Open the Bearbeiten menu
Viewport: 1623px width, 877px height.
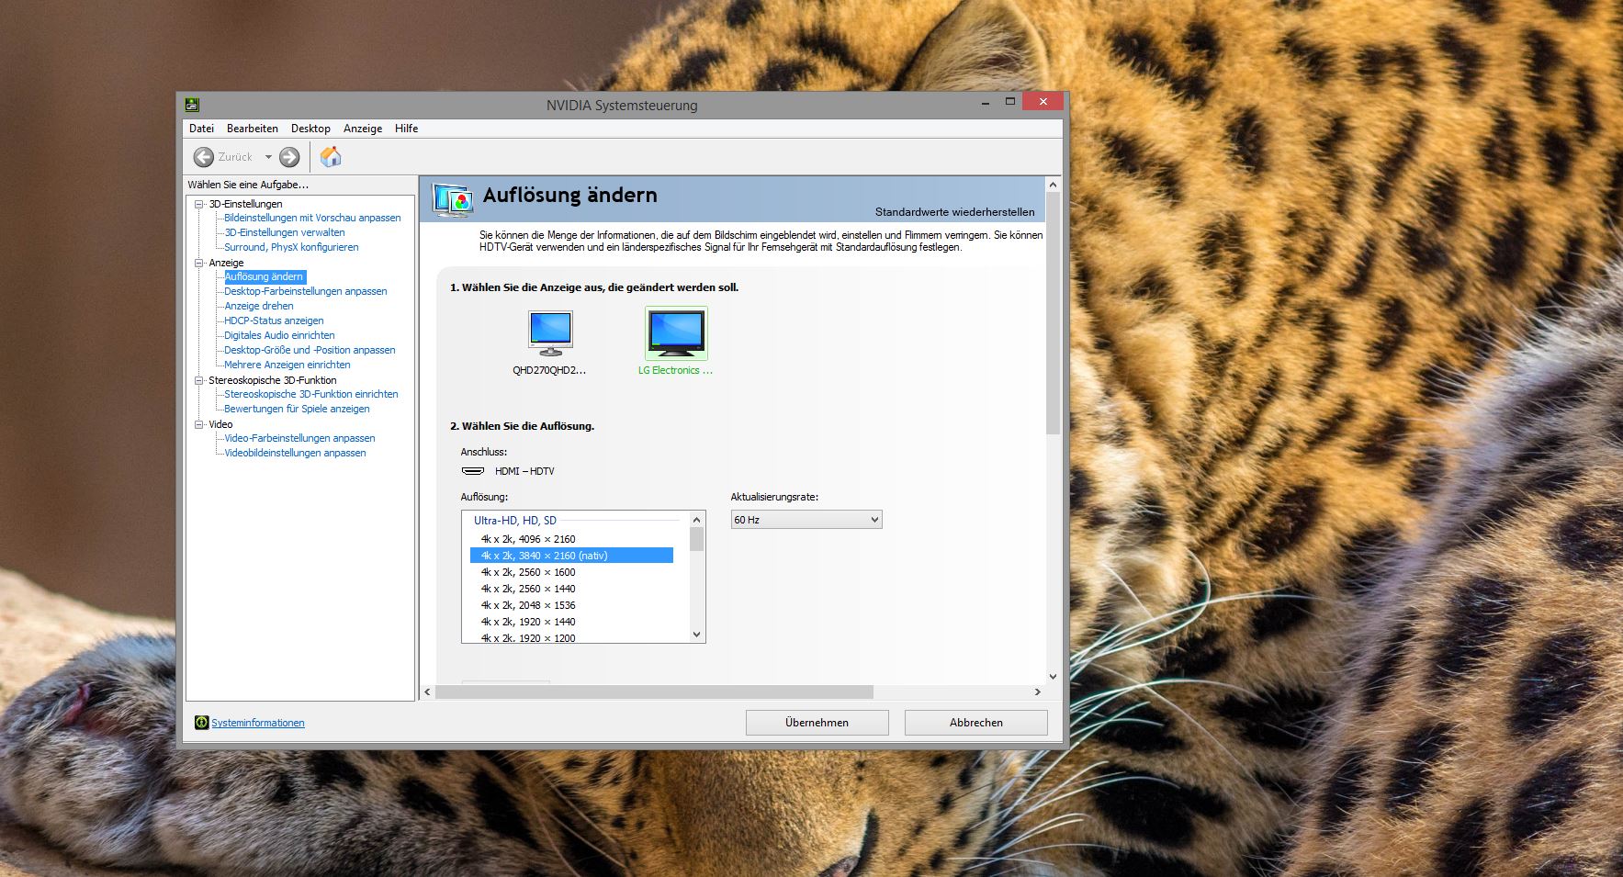point(253,129)
